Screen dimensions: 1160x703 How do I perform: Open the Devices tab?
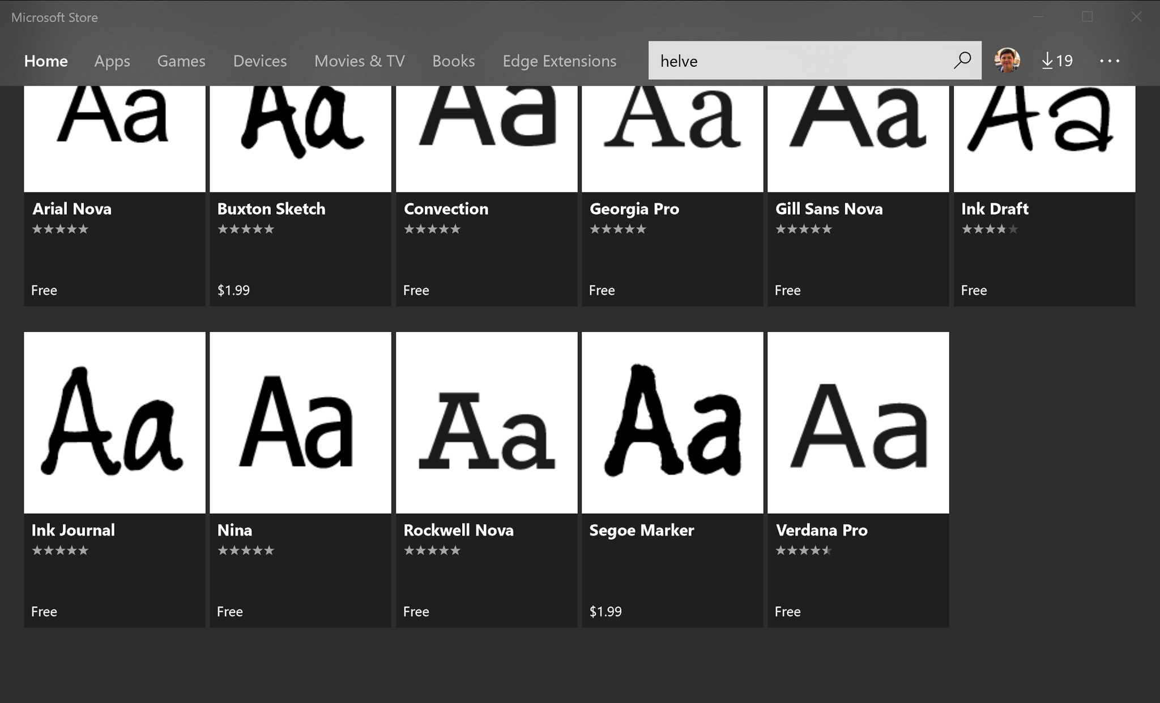[260, 61]
